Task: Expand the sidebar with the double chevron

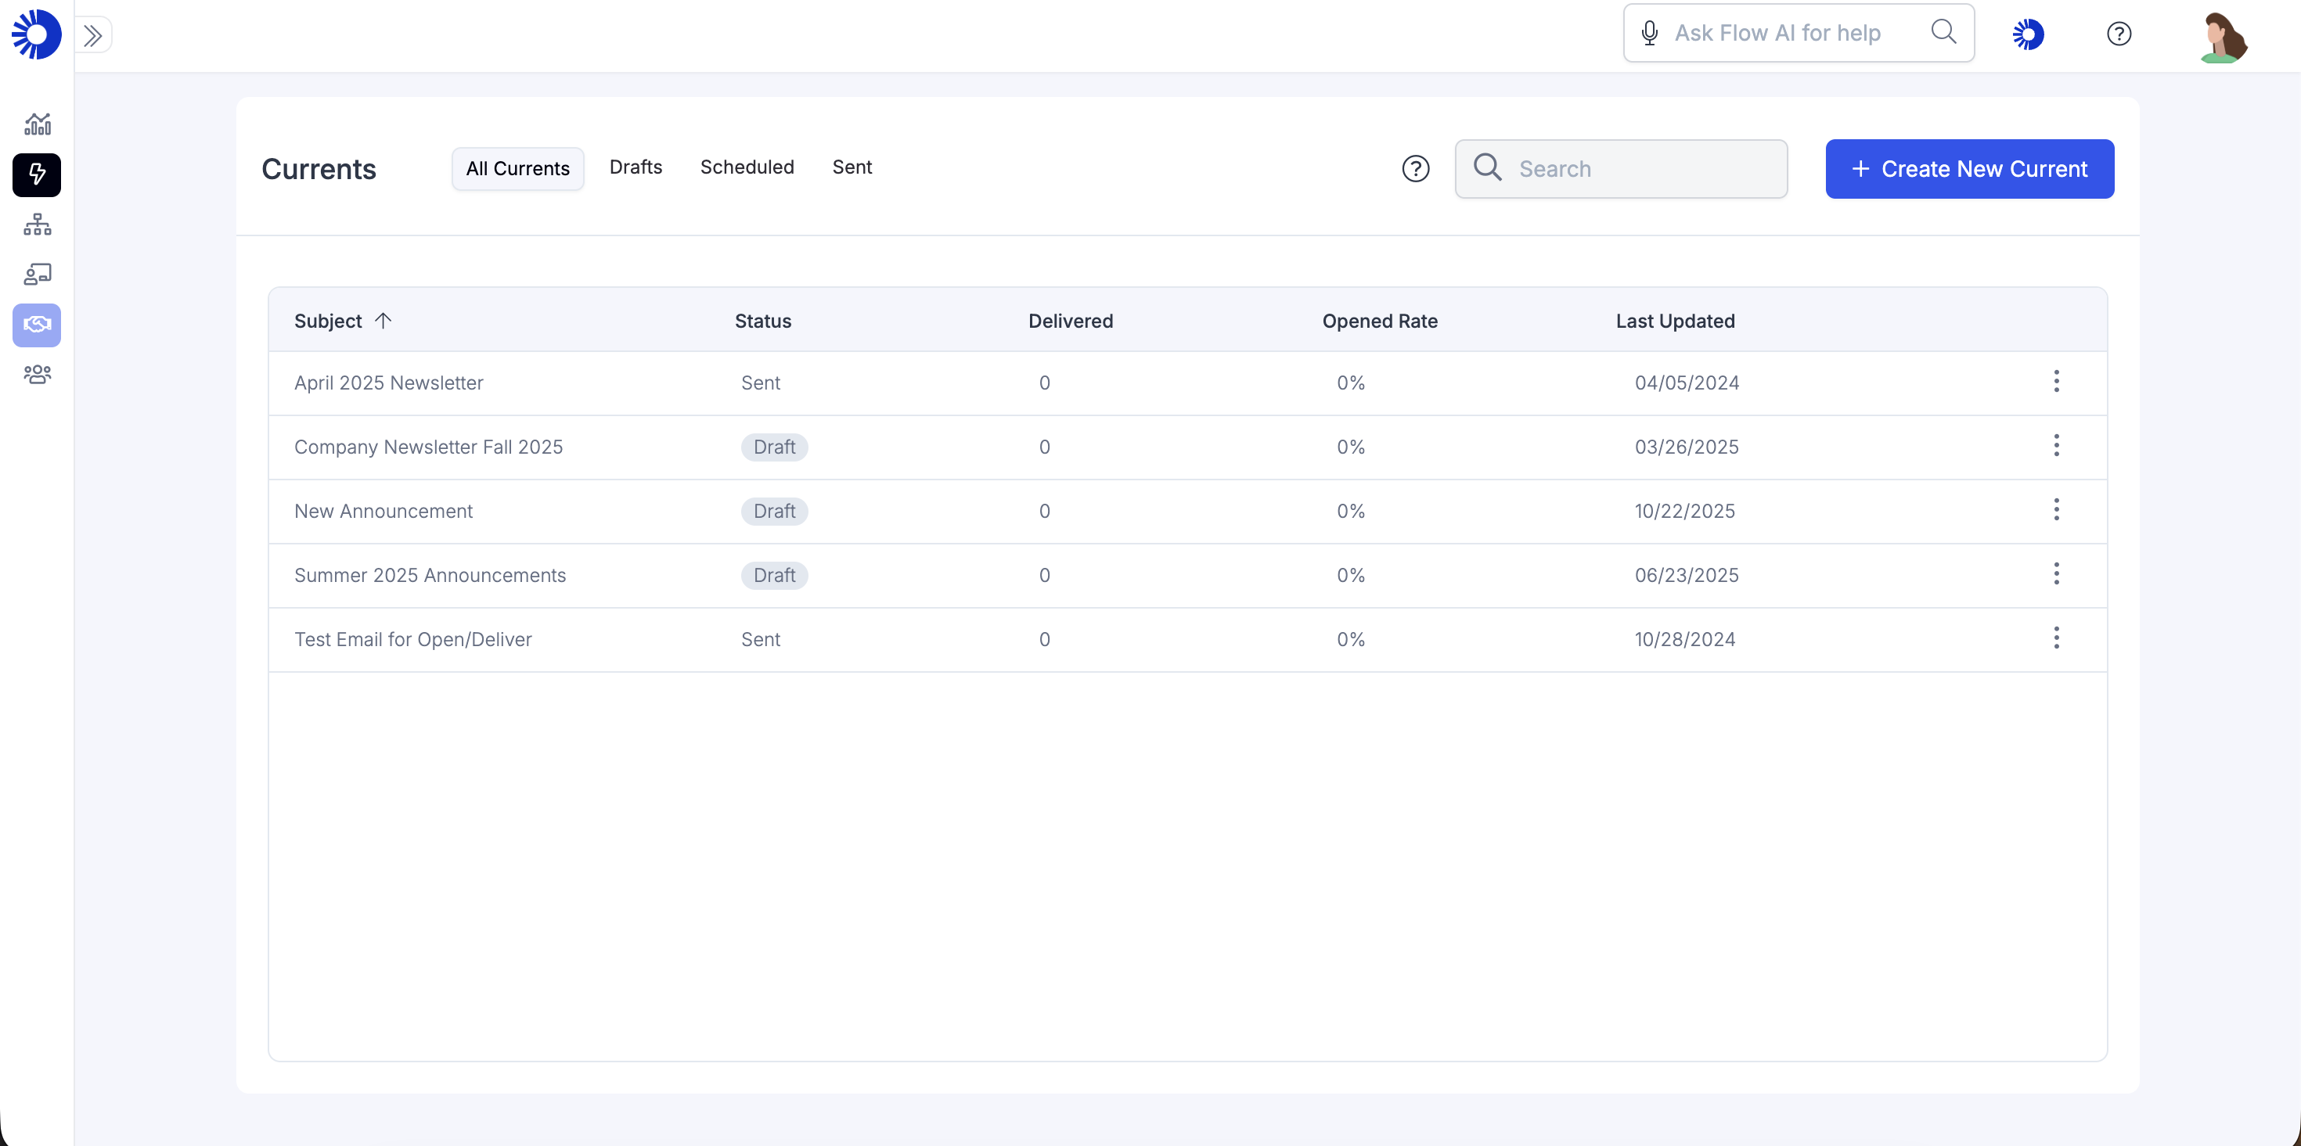Action: (x=93, y=36)
